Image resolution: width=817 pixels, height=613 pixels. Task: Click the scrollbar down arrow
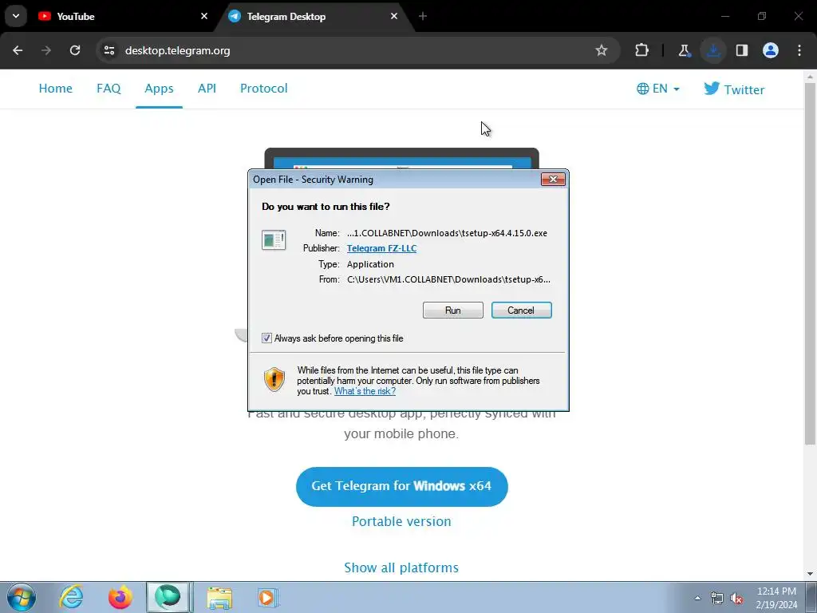click(x=811, y=574)
